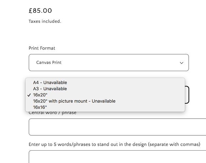Click the Enter up to 5 words label

[x=114, y=144]
